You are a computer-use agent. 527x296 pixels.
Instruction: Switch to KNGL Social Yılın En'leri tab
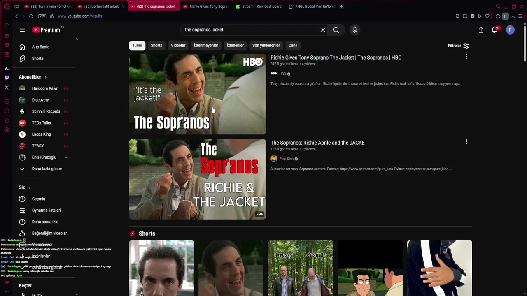coord(312,7)
